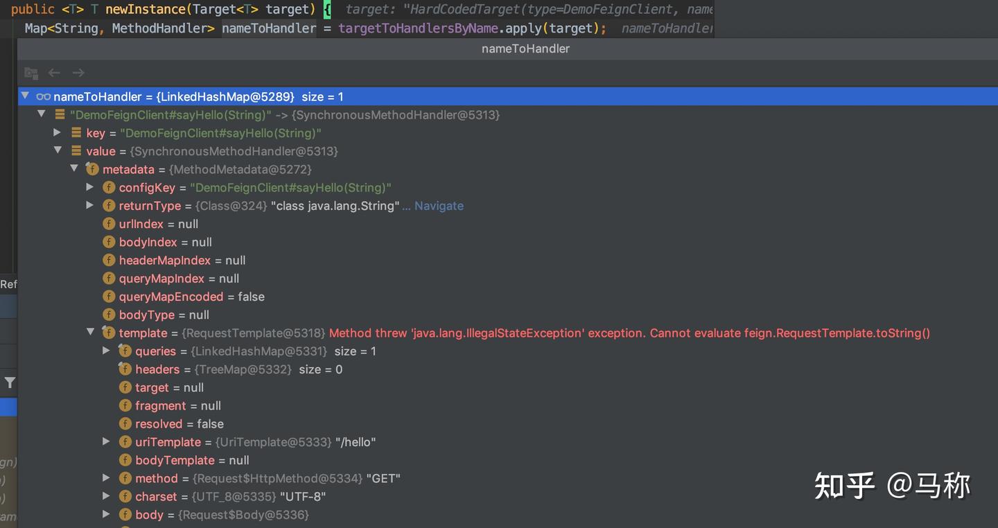
Task: Click the forward arrow in the popup toolbar
Action: (78, 73)
